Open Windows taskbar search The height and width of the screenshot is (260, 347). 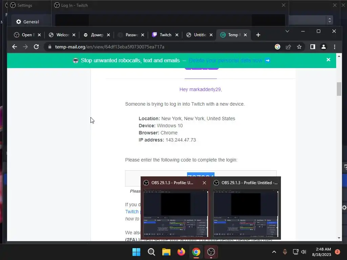[151, 252]
